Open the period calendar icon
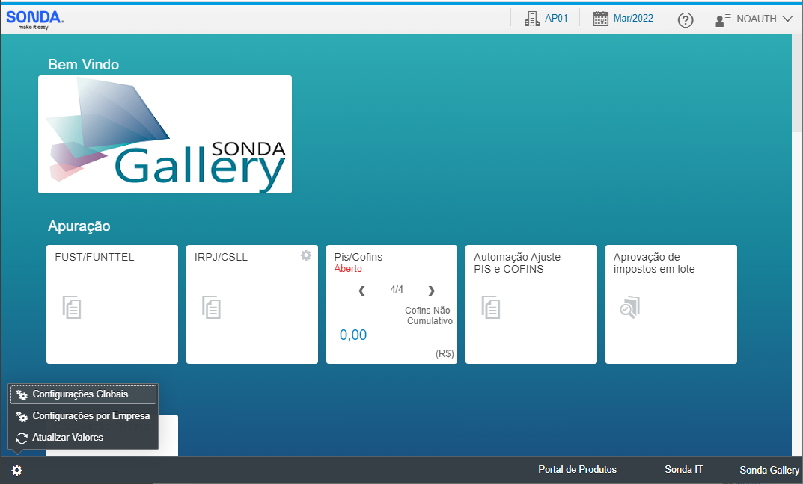This screenshot has width=803, height=484. pyautogui.click(x=601, y=19)
